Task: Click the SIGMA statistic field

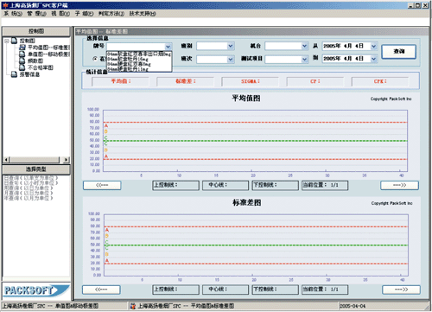Action: pos(251,81)
